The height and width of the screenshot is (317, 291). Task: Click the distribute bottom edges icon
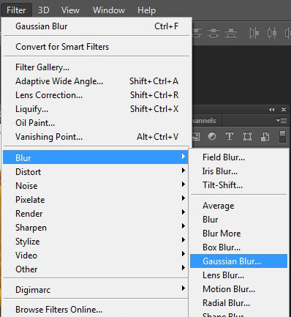(231, 33)
